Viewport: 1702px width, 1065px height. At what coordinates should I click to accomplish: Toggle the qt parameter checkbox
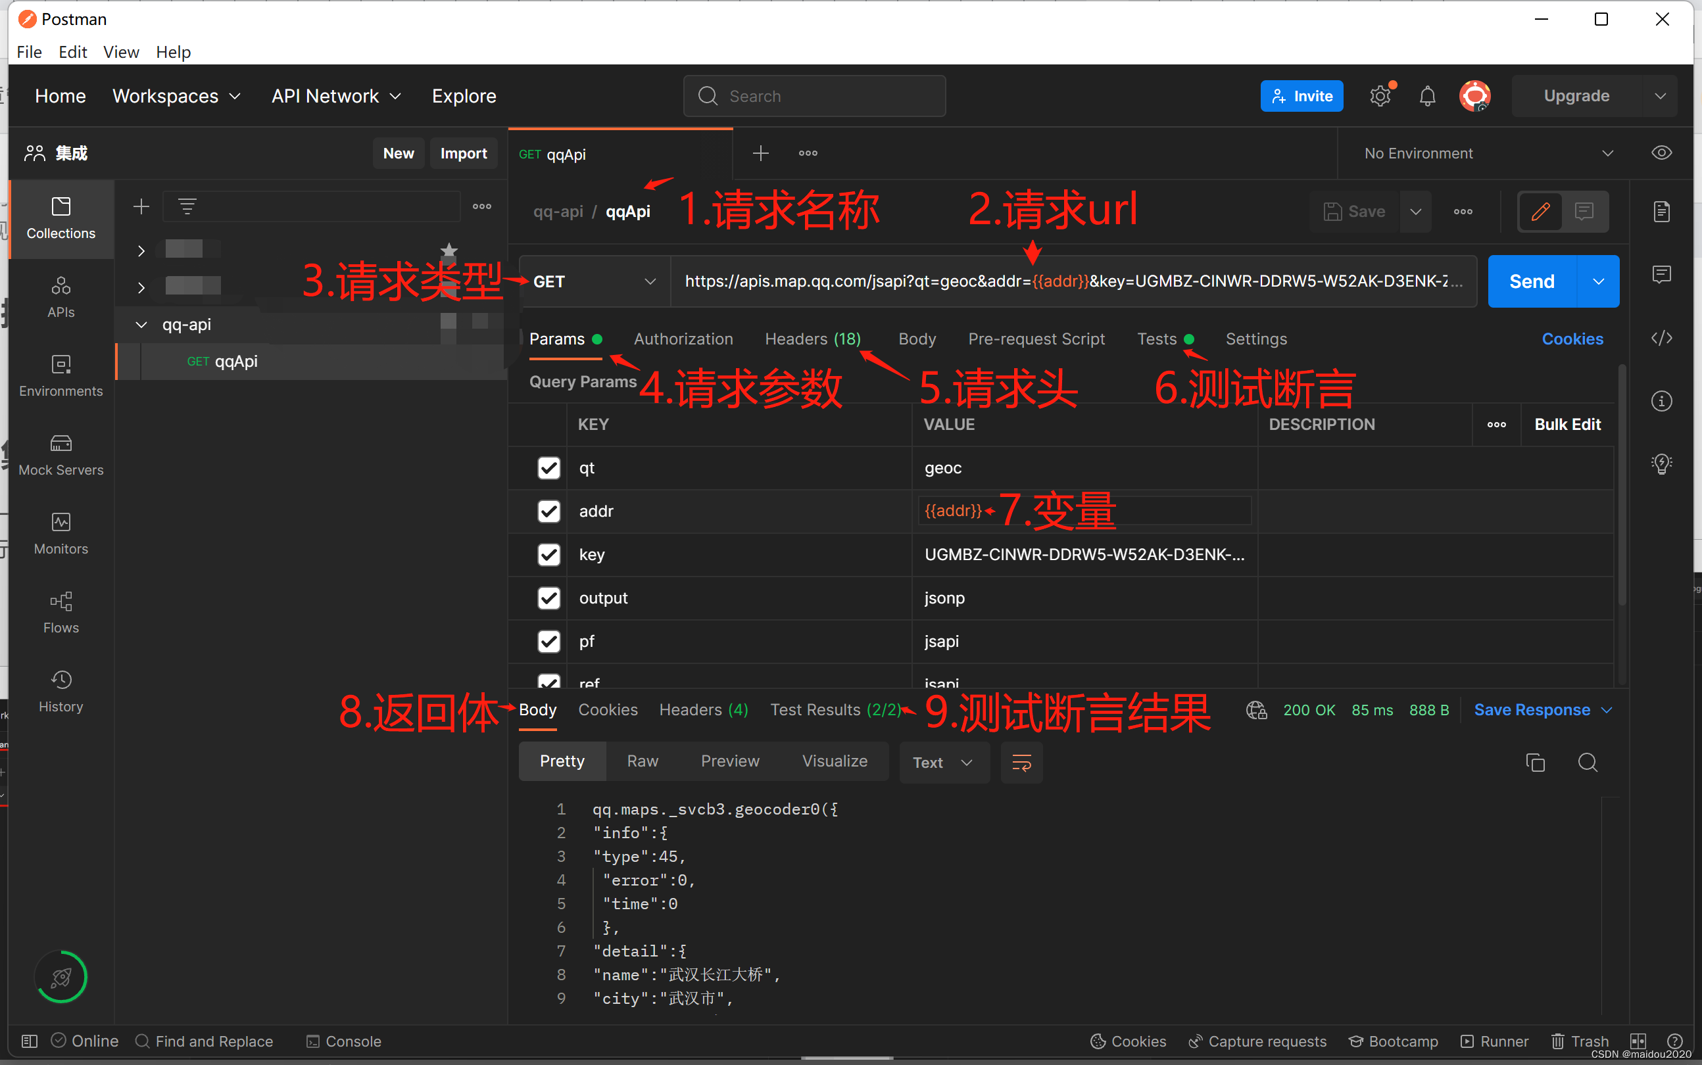548,467
